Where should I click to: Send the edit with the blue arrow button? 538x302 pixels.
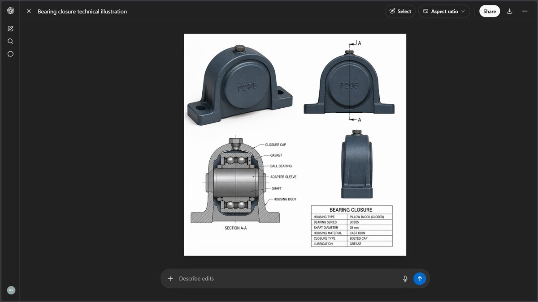pos(420,278)
